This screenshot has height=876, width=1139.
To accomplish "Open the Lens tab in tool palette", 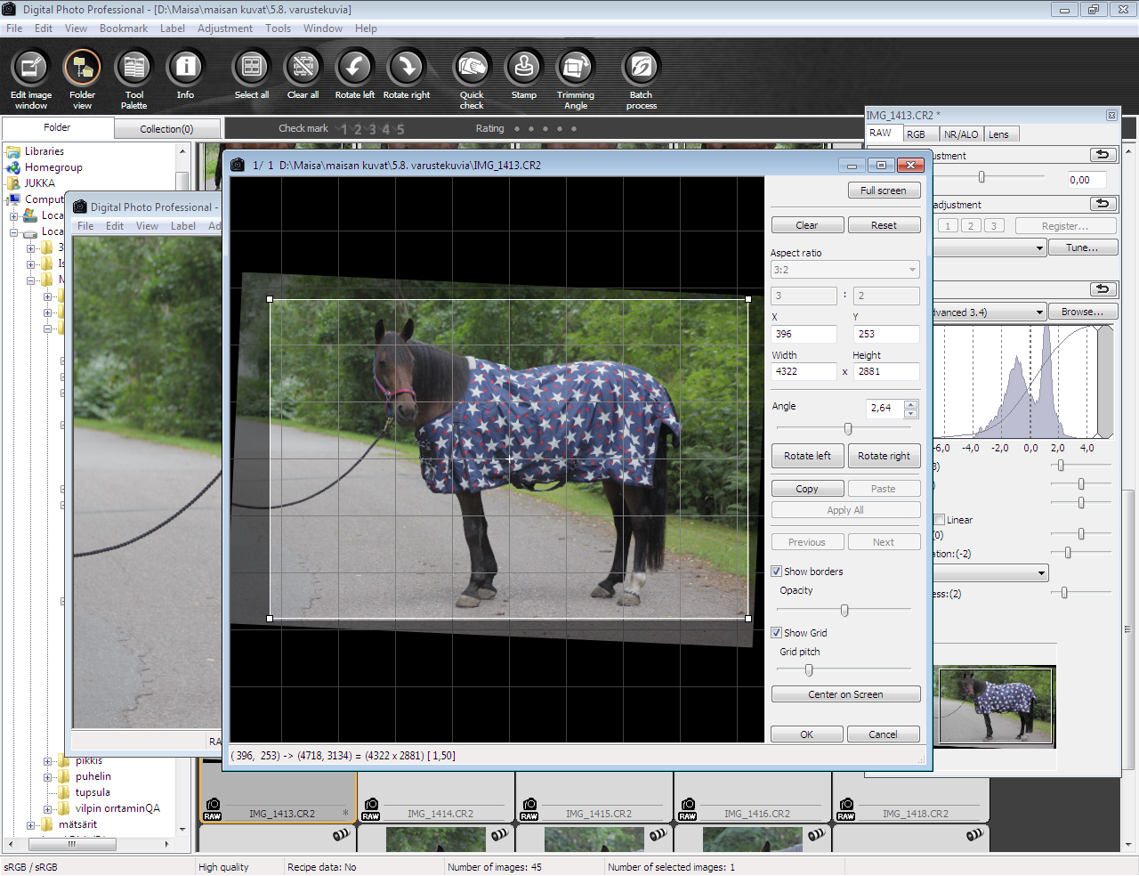I will pos(999,134).
